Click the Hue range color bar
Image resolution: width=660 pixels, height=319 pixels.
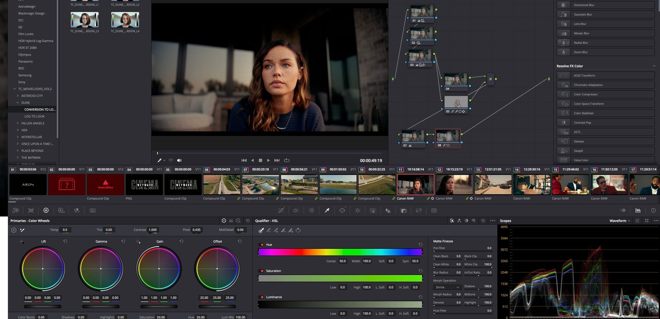click(x=340, y=252)
